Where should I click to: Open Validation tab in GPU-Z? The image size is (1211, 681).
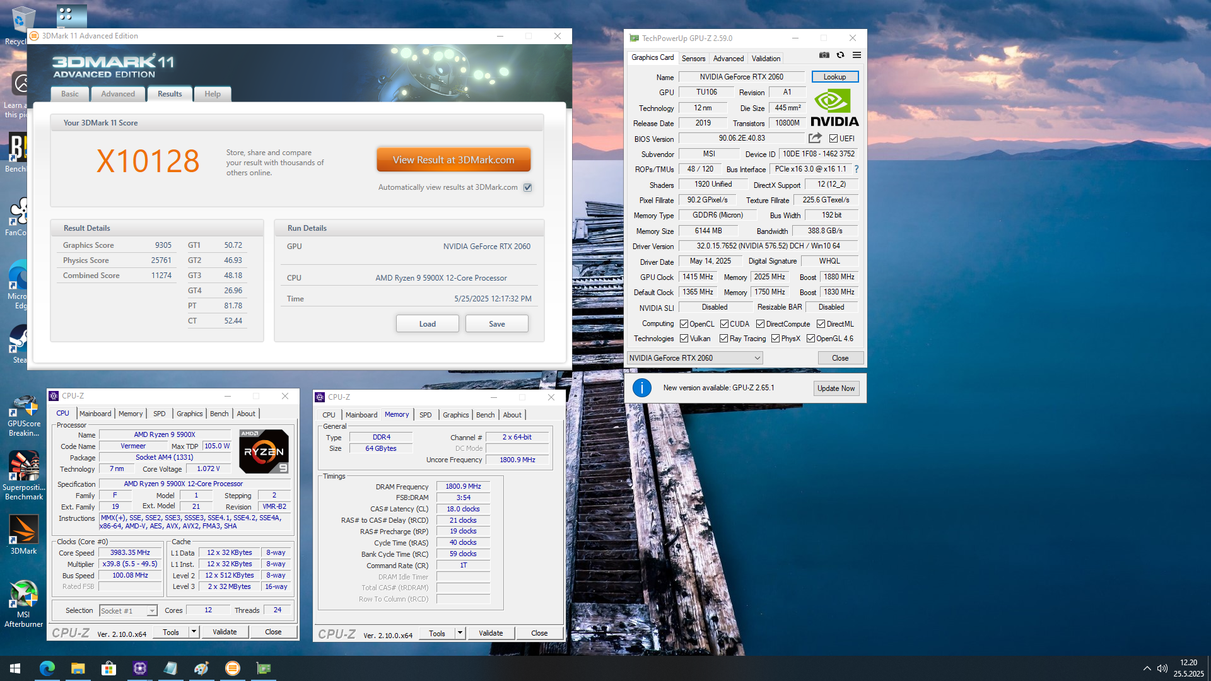pyautogui.click(x=766, y=59)
